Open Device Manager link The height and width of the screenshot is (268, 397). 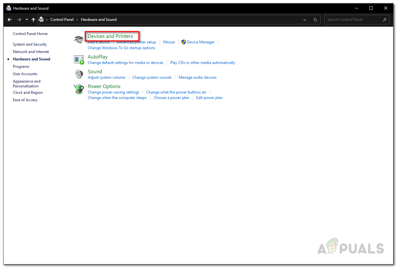click(200, 42)
